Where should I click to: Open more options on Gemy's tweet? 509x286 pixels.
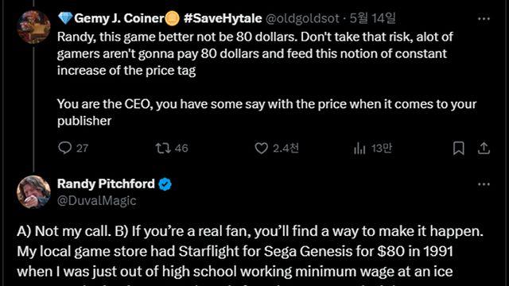[484, 19]
